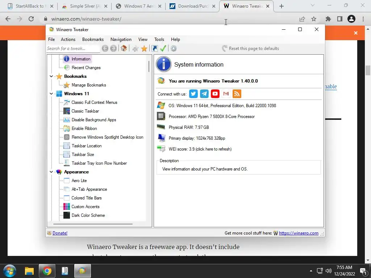371x278 pixels.
Task: Click the forward navigation arrow in Winaero toolbar
Action: click(113, 49)
